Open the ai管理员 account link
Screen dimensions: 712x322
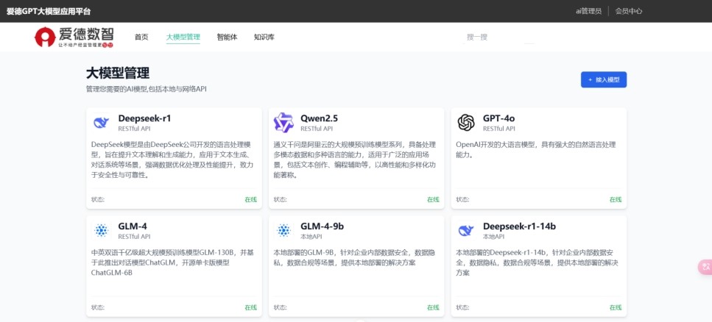coord(588,11)
